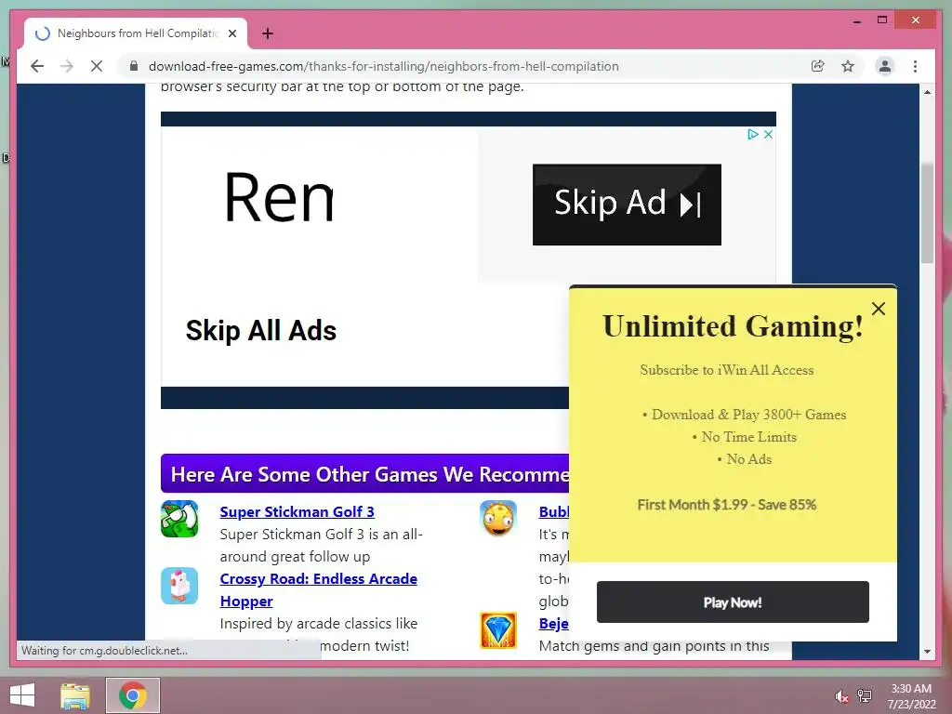Viewport: 952px width, 714px height.
Task: Stop loading the page
Action: click(x=97, y=66)
